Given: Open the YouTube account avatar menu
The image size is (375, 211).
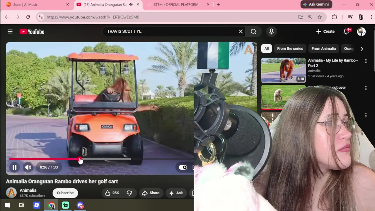Looking at the screenshot, I should pos(361,31).
